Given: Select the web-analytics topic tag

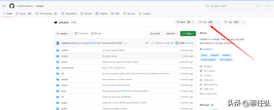Looking at the screenshot, I should [226, 59].
